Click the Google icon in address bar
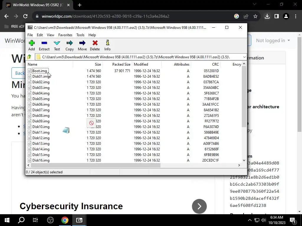 tap(237, 16)
